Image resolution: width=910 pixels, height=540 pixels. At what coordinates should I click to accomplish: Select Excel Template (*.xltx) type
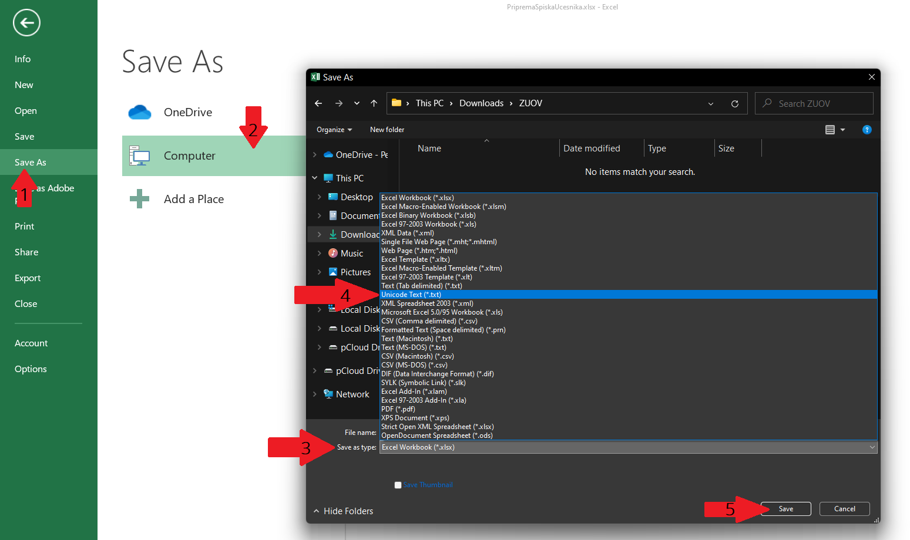pos(629,259)
